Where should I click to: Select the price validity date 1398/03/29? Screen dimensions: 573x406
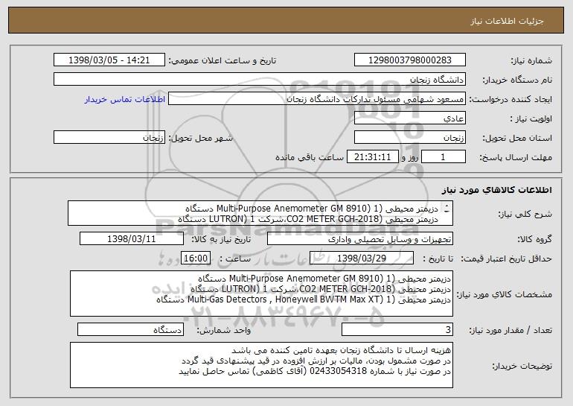click(362, 258)
